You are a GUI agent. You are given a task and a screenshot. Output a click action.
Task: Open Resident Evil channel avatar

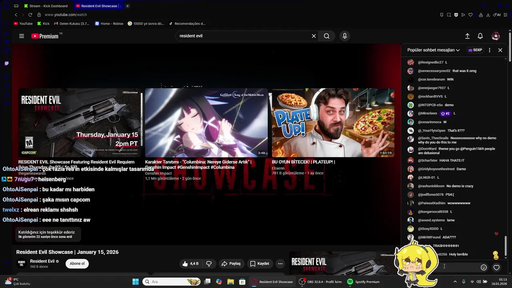(x=21, y=264)
